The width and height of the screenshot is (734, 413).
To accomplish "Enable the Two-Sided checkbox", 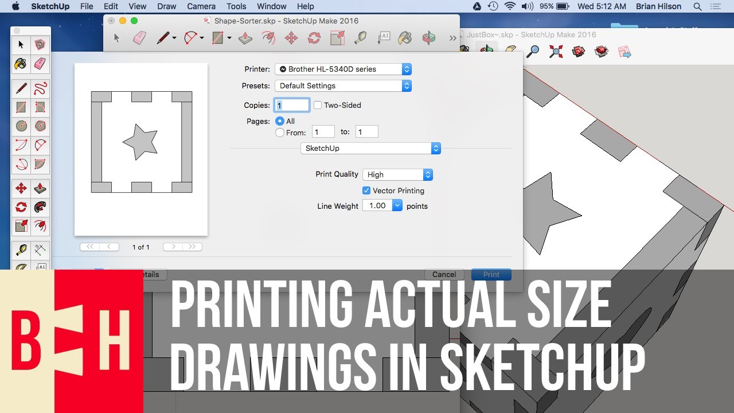I will point(318,105).
